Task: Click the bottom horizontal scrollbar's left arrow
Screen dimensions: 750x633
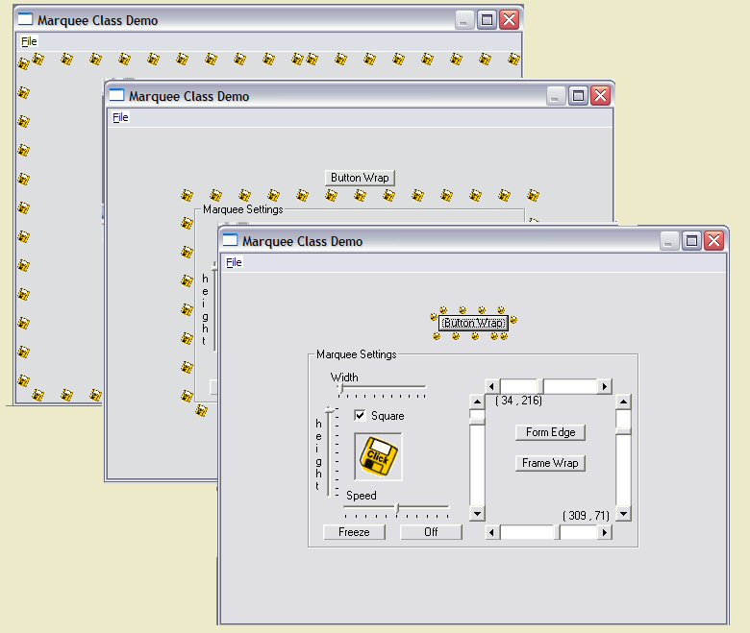Action: [x=493, y=532]
